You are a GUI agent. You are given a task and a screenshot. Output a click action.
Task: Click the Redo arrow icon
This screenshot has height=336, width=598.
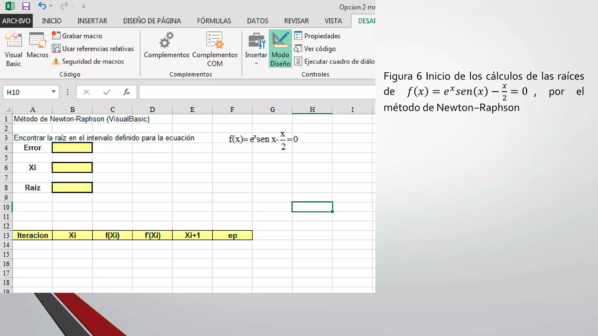tap(64, 6)
